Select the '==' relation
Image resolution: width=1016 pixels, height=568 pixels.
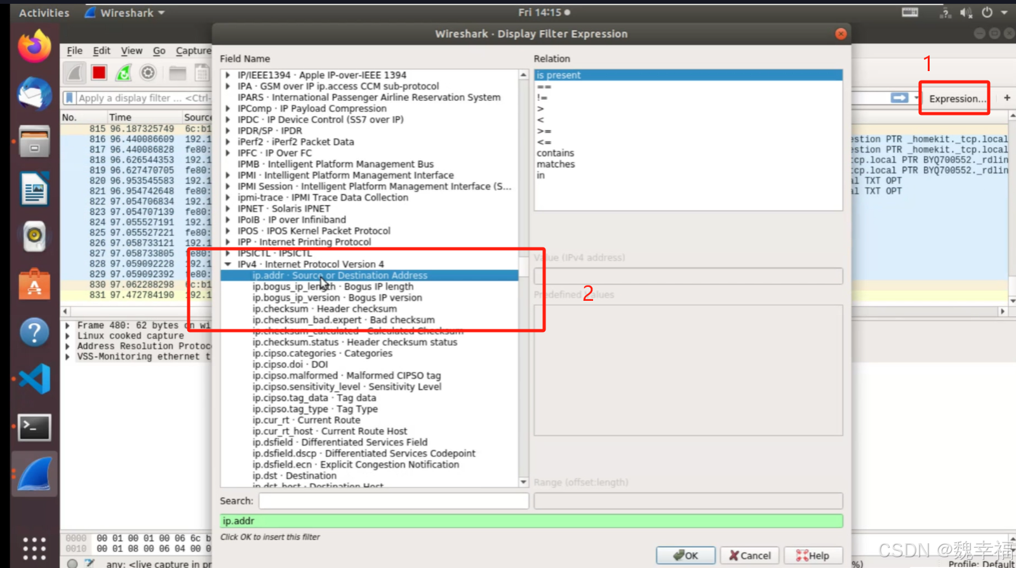(688, 86)
